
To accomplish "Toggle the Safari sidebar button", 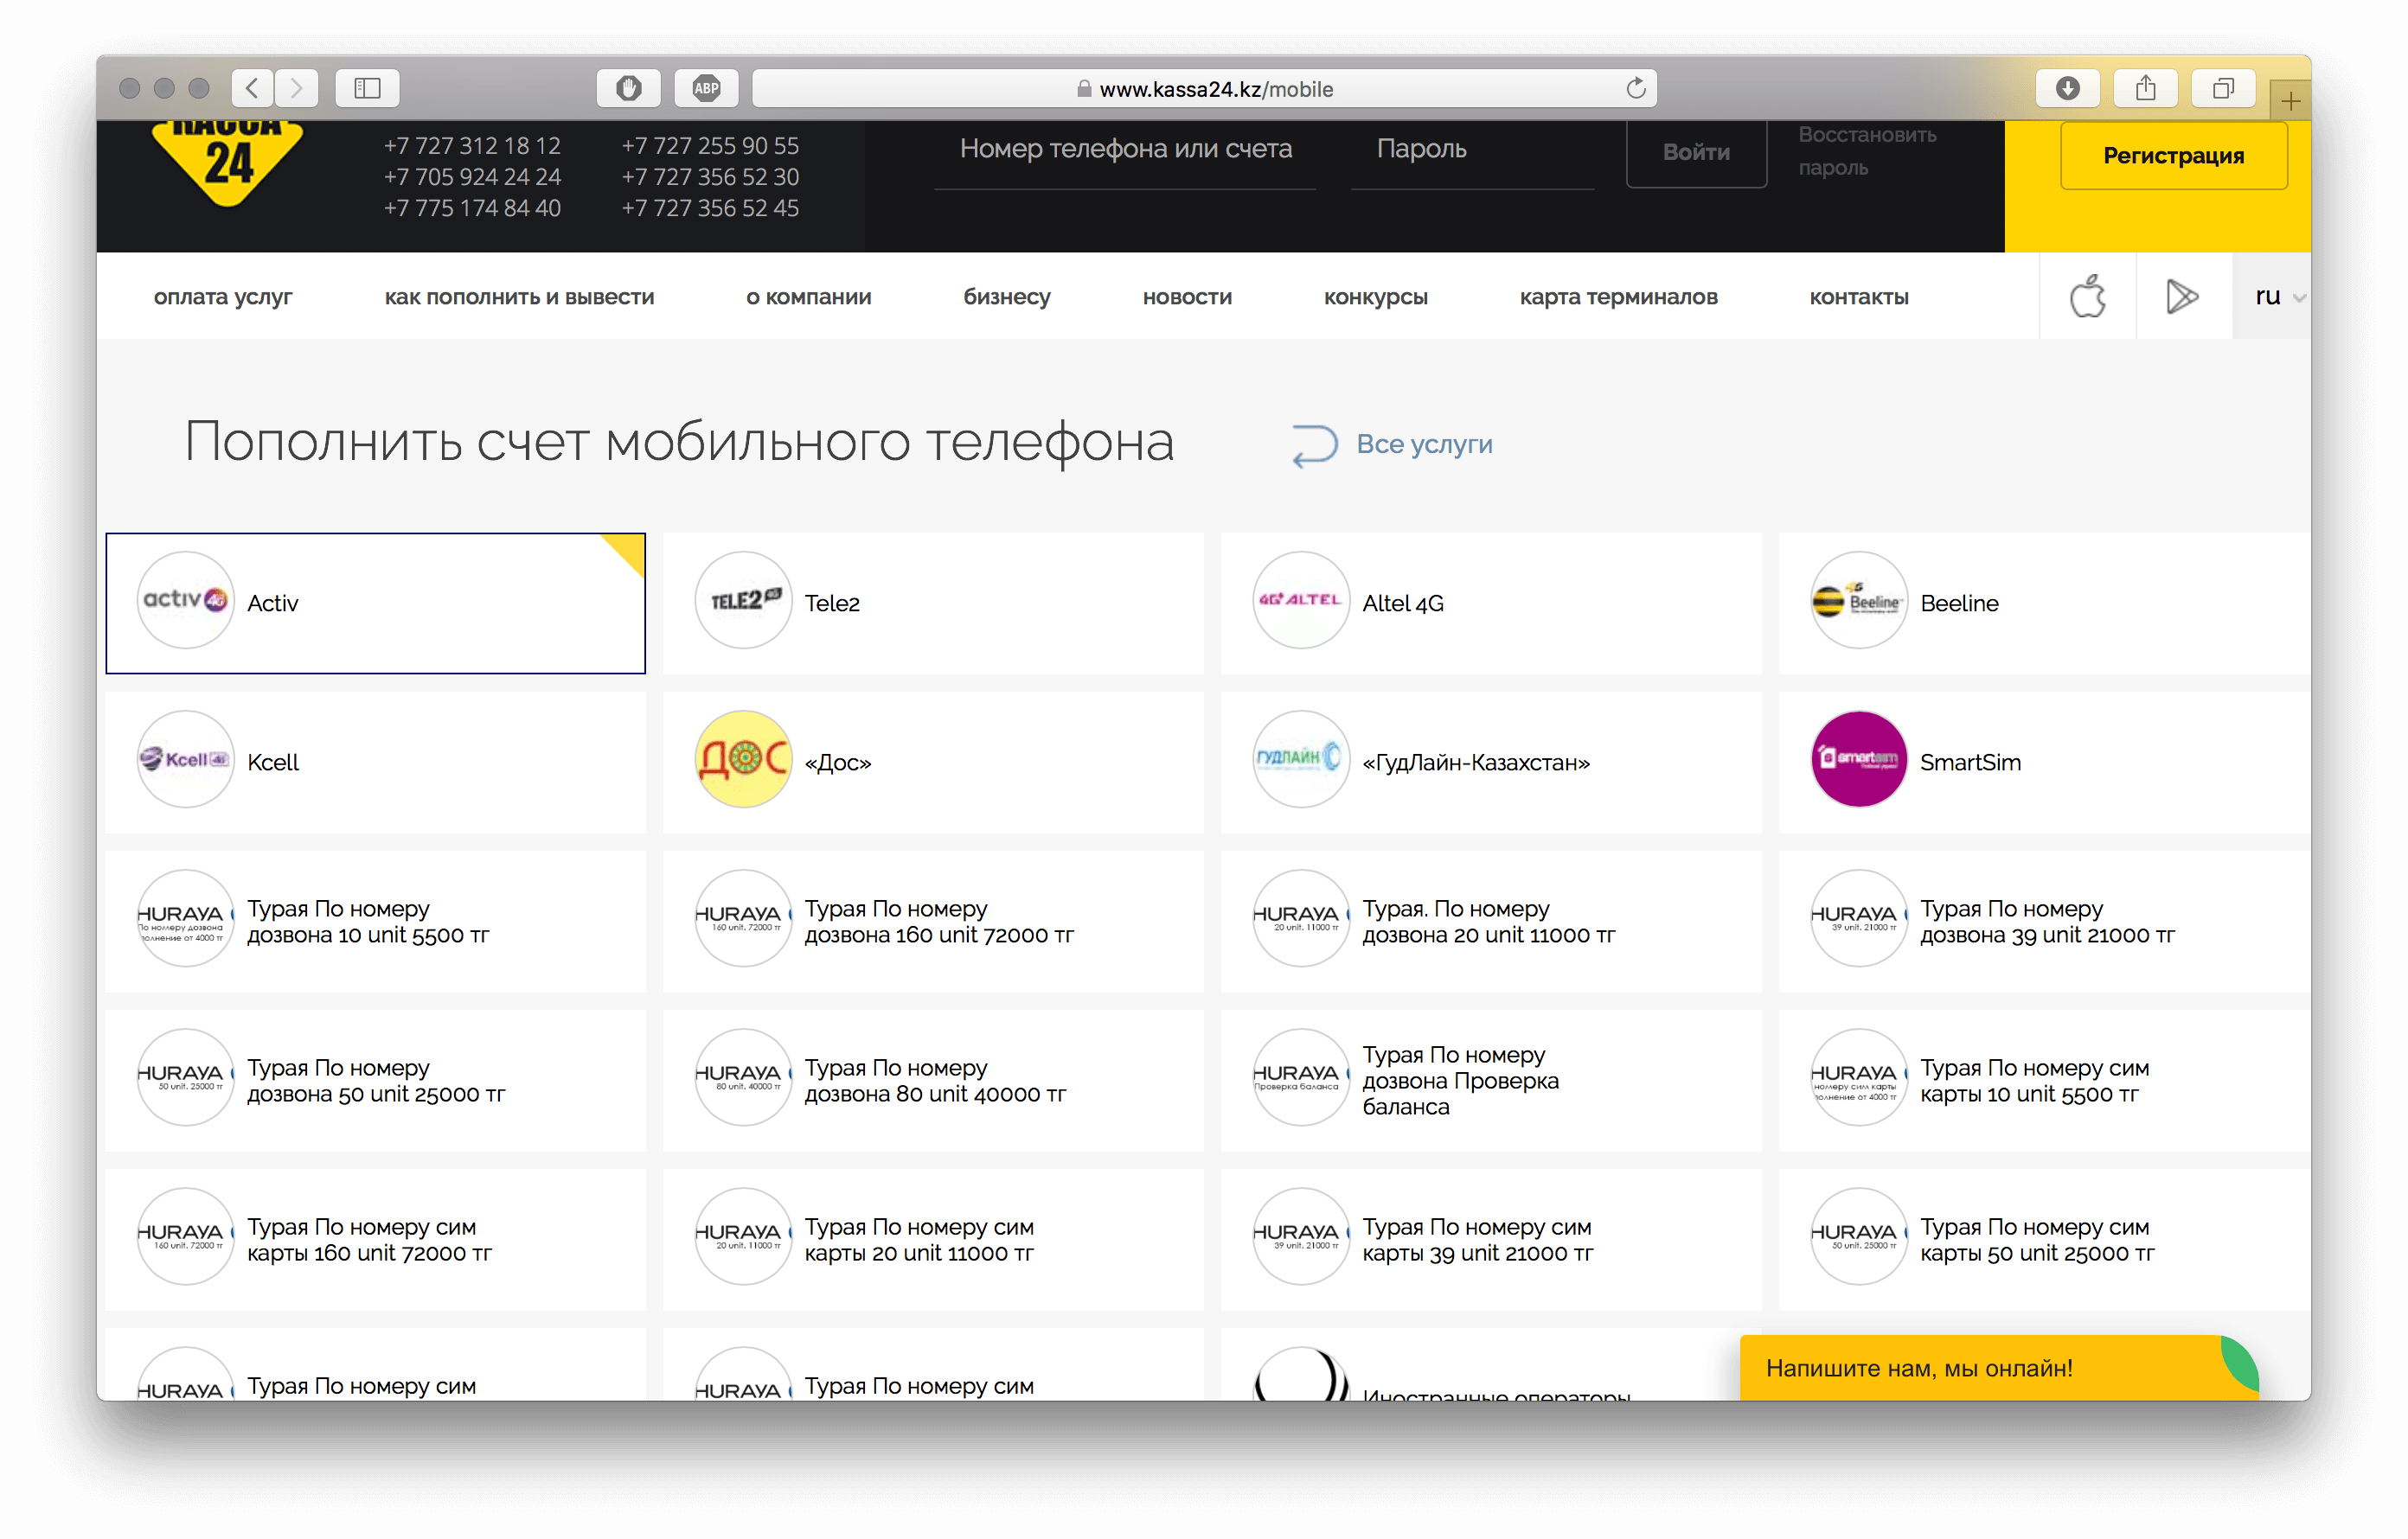I will coord(367,88).
